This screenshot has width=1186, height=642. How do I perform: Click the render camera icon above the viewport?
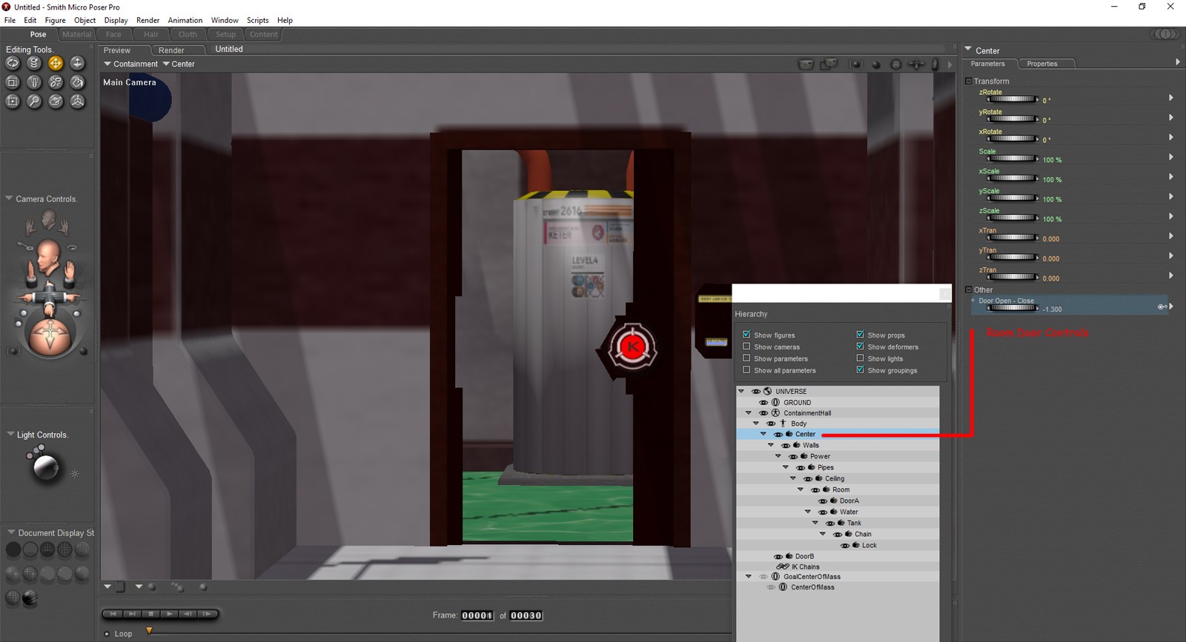pos(806,64)
